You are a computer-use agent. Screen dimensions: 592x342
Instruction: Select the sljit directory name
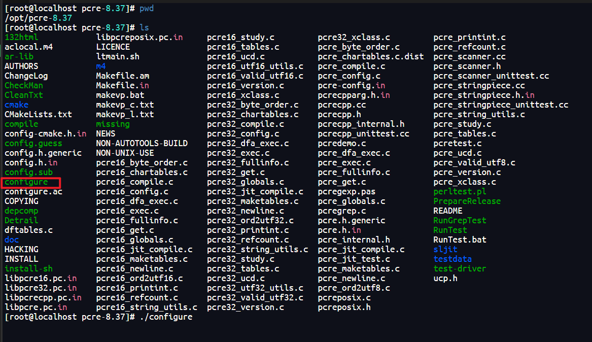[445, 250]
